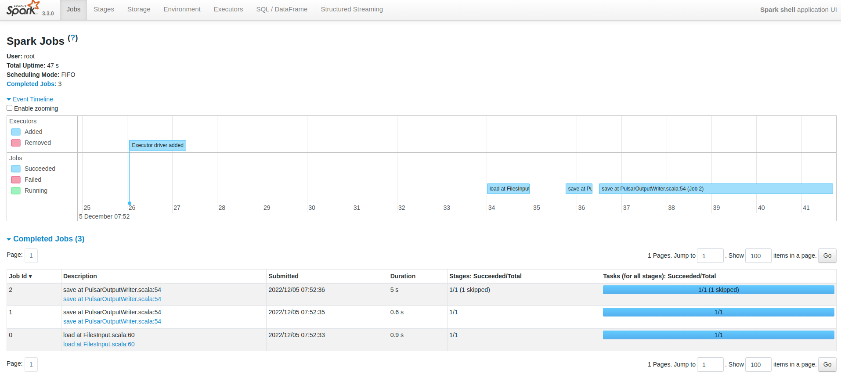
Task: Switch to the Stages tab
Action: (x=104, y=9)
